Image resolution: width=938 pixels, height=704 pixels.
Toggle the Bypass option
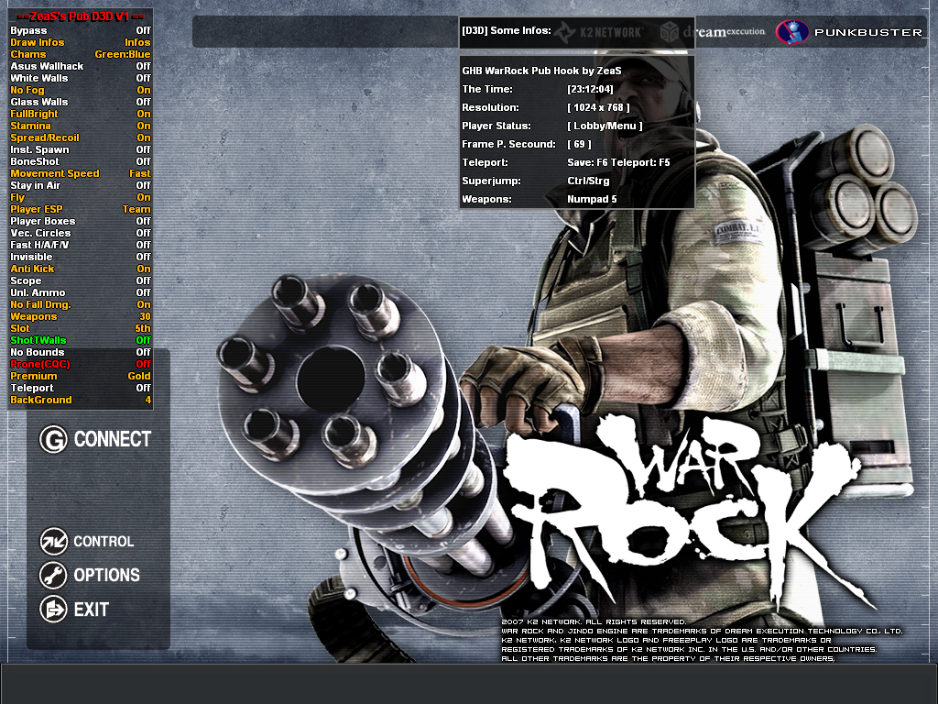[x=81, y=30]
